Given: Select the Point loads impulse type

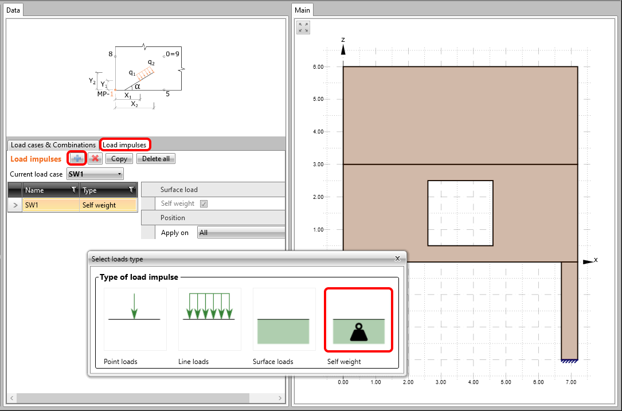Looking at the screenshot, I should pos(135,319).
